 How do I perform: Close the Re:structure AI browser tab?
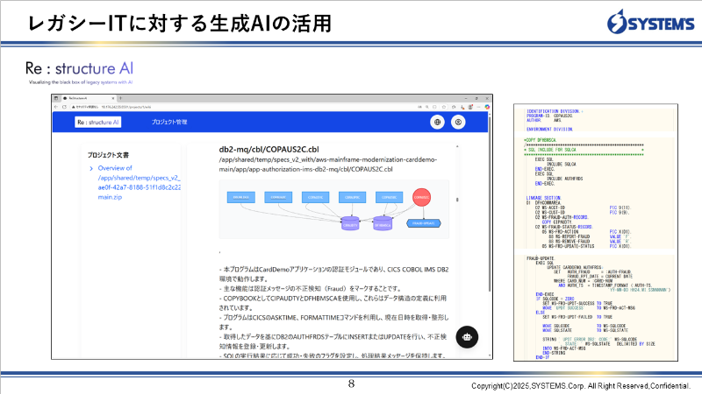point(113,98)
